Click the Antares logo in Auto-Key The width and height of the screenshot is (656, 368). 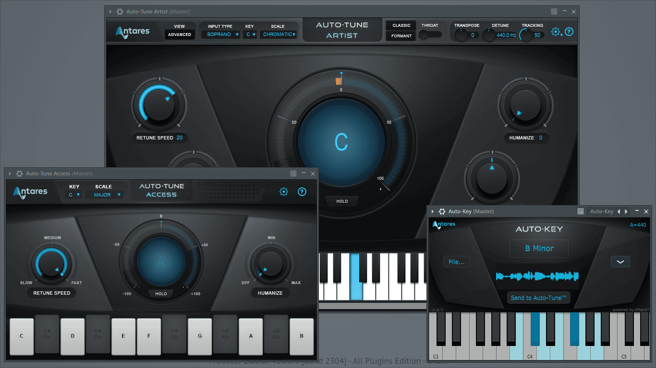coord(444,224)
